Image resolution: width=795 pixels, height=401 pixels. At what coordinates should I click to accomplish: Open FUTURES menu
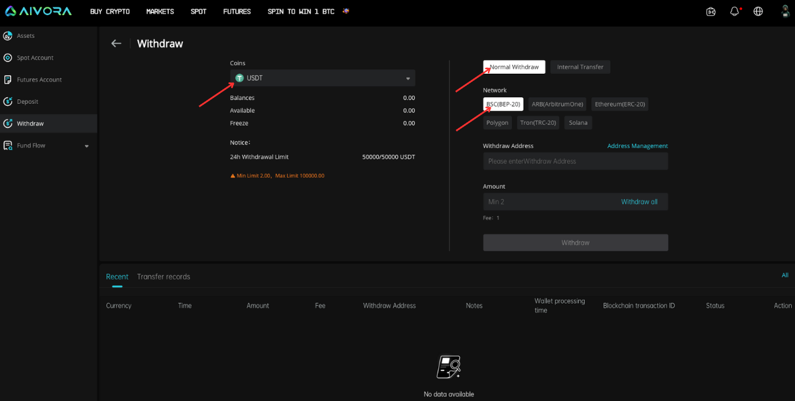pyautogui.click(x=236, y=12)
